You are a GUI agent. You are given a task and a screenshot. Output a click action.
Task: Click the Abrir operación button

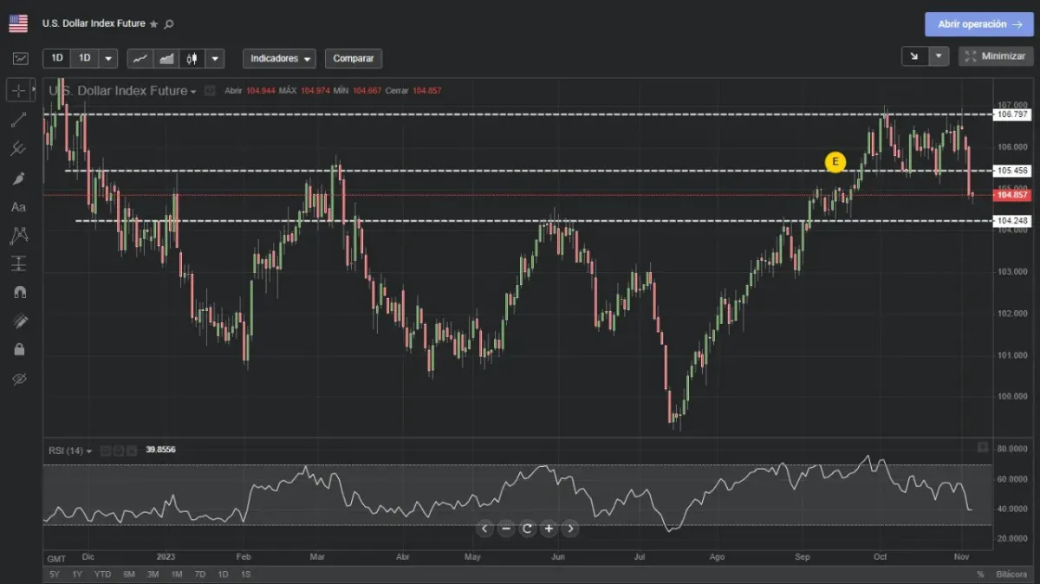pyautogui.click(x=979, y=24)
